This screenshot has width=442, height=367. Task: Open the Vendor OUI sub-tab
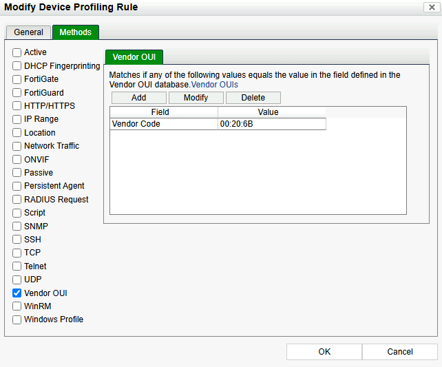134,56
